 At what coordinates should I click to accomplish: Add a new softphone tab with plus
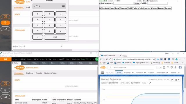(x=97, y=63)
